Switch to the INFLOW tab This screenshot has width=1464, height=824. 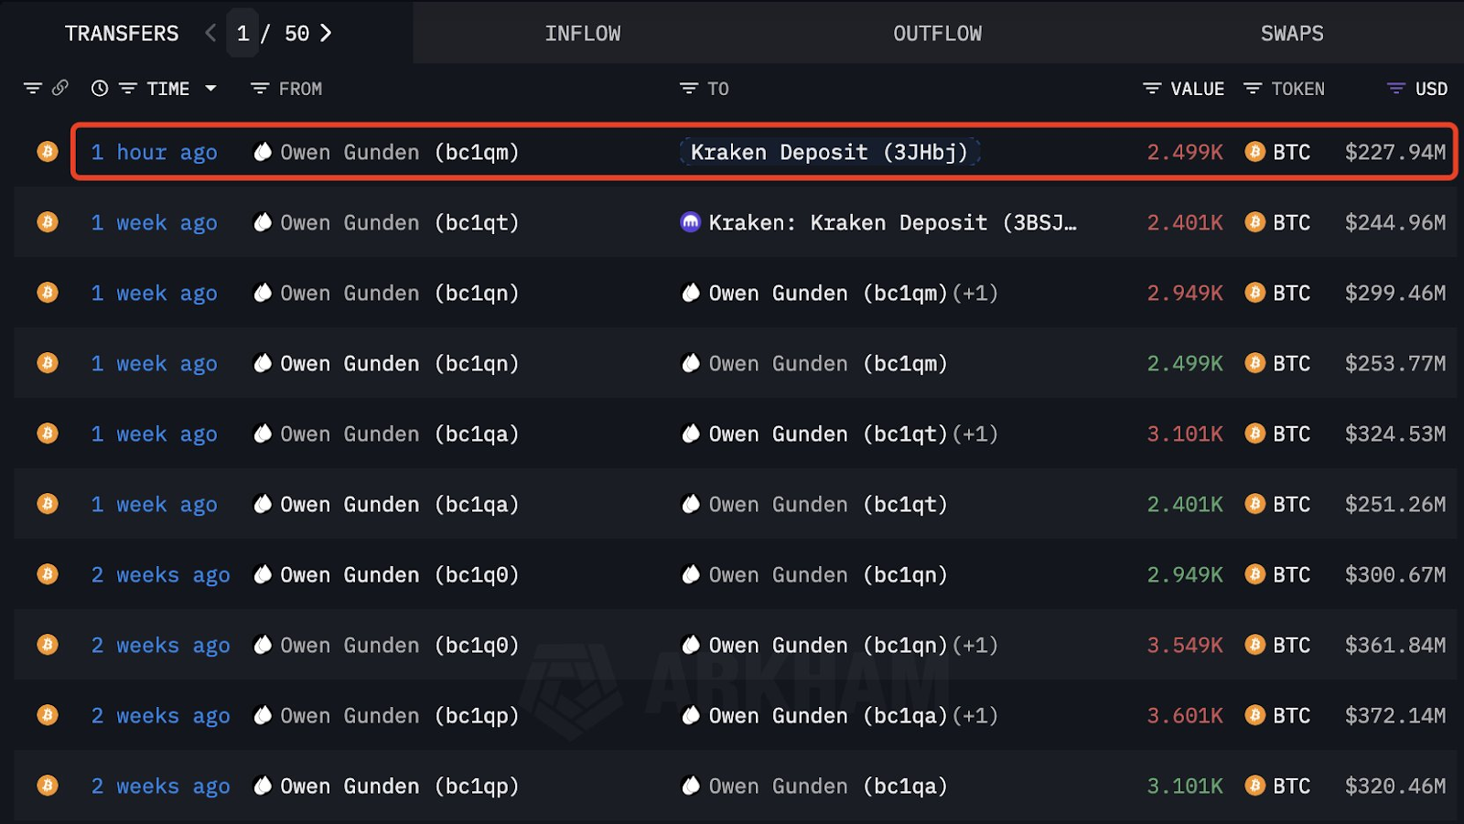[x=582, y=33]
